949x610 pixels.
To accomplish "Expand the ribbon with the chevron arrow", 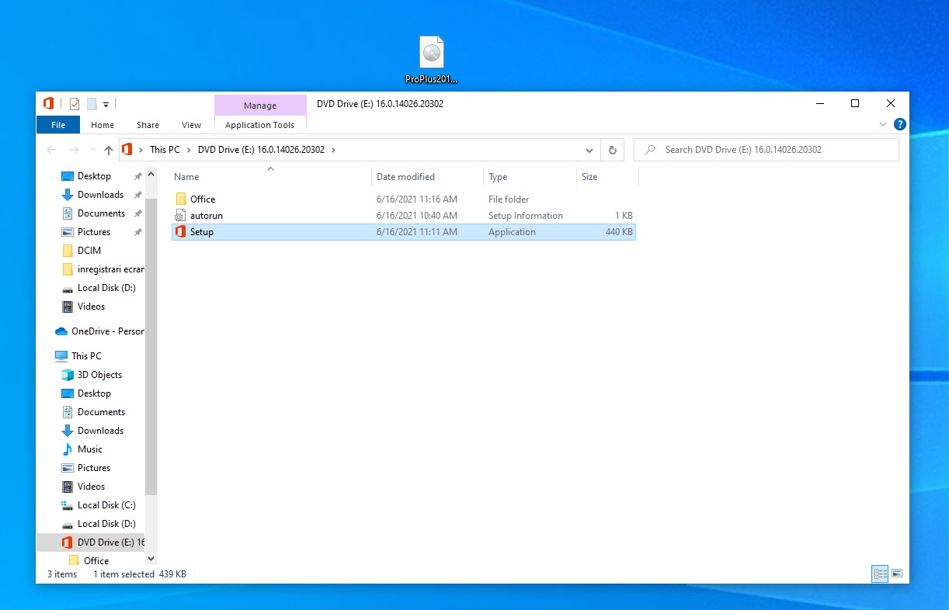I will coord(883,124).
